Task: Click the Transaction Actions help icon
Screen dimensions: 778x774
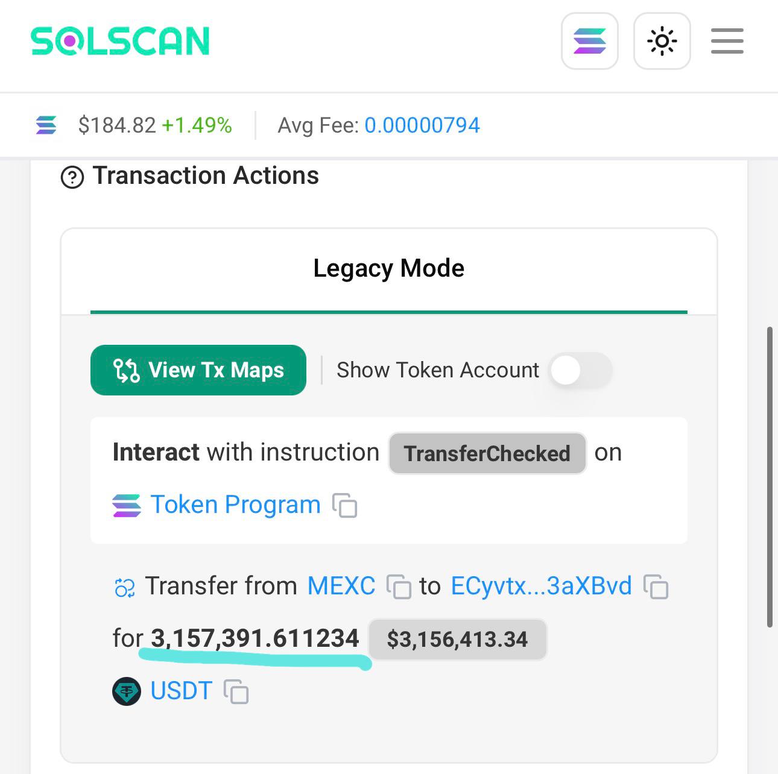Action: pos(72,177)
